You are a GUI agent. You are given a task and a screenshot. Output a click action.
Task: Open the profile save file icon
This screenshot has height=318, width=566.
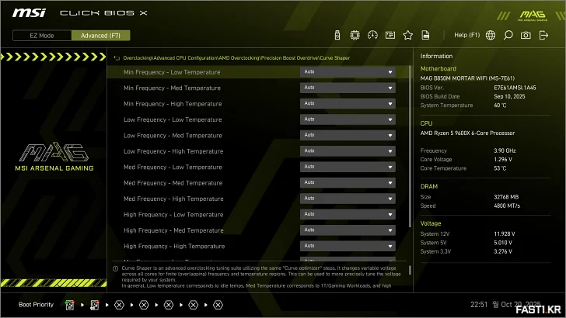[425, 36]
